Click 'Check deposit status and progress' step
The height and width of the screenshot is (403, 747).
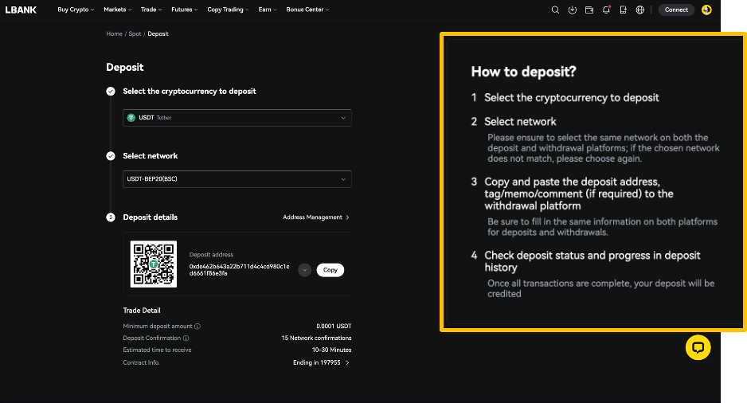point(593,261)
